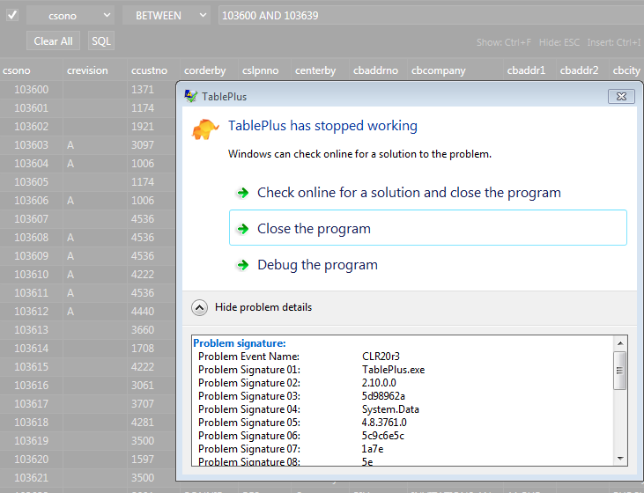
Task: Click the 5d98962a signature value
Action: click(x=383, y=395)
